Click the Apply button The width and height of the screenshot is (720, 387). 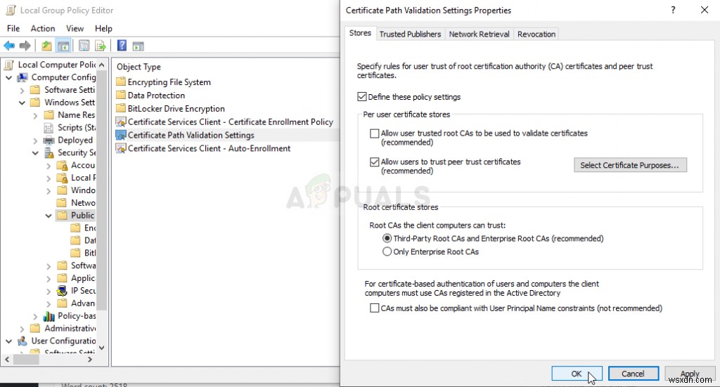click(690, 374)
